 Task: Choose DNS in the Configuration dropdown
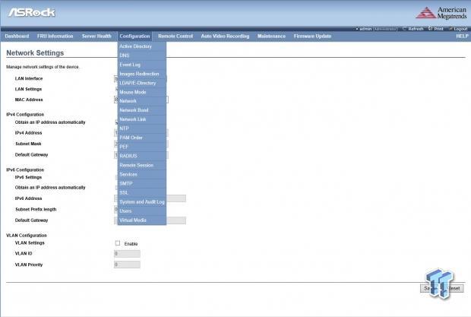(x=142, y=55)
